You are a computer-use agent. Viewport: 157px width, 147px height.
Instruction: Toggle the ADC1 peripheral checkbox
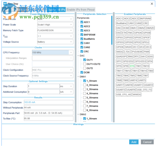82,22
